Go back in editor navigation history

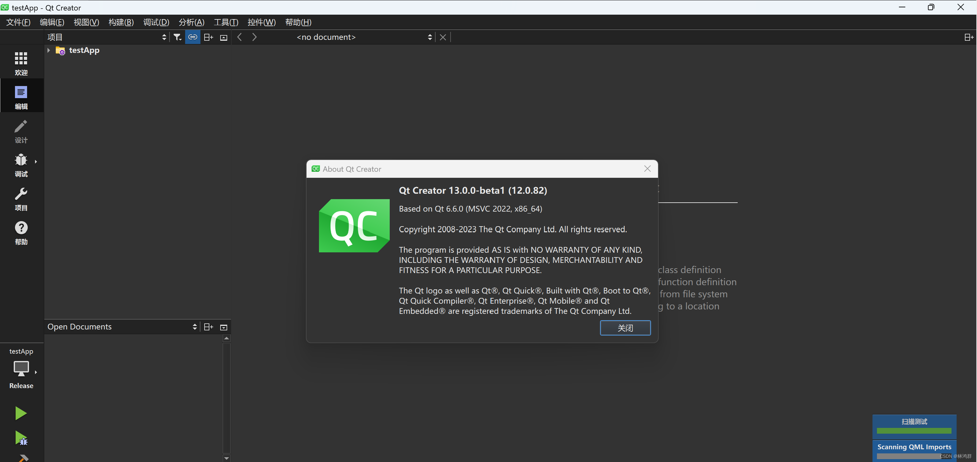tap(239, 37)
